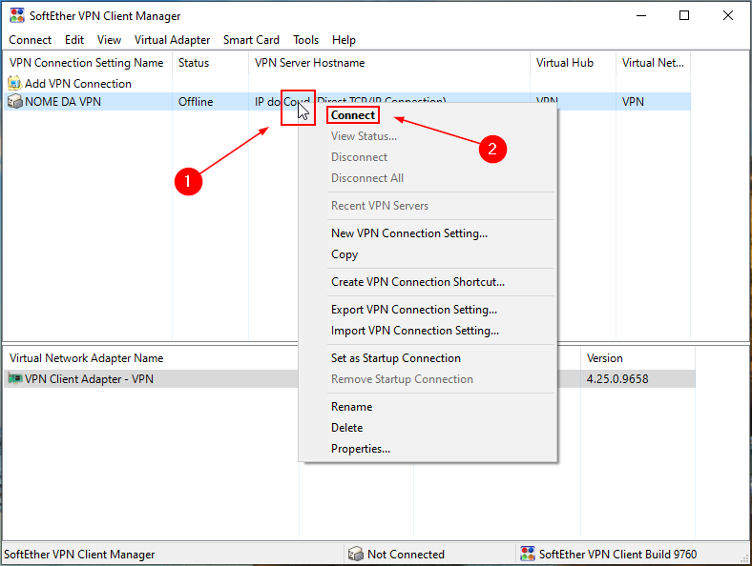Image resolution: width=752 pixels, height=566 pixels.
Task: Choose Connect in the context menu
Action: click(353, 115)
